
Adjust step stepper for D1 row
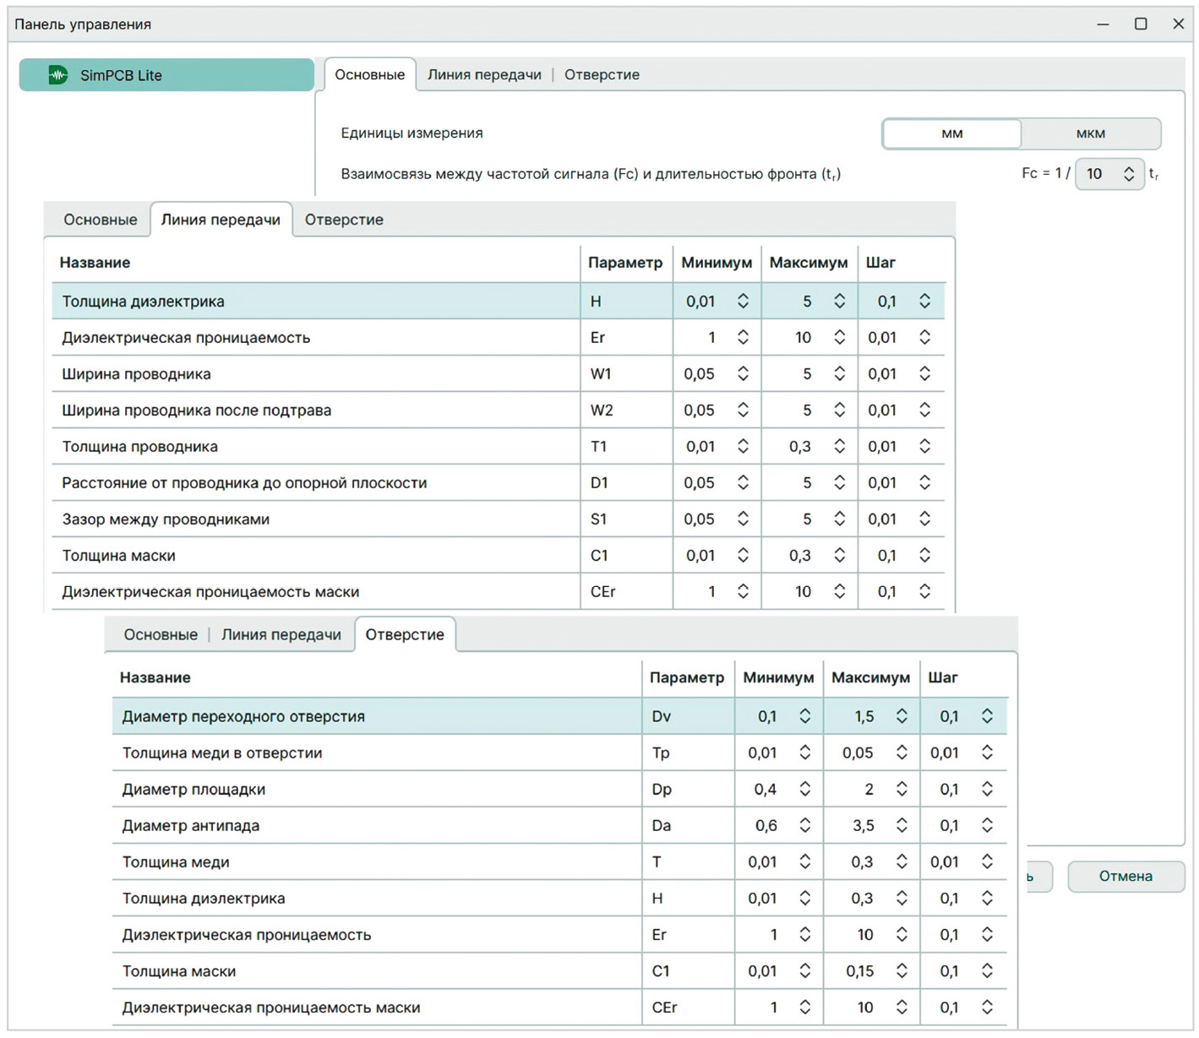point(924,482)
